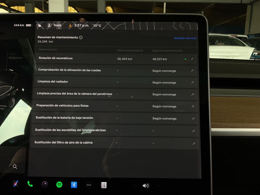
Task: Toggle the door lock icon in status bar
Action: click(39, 25)
